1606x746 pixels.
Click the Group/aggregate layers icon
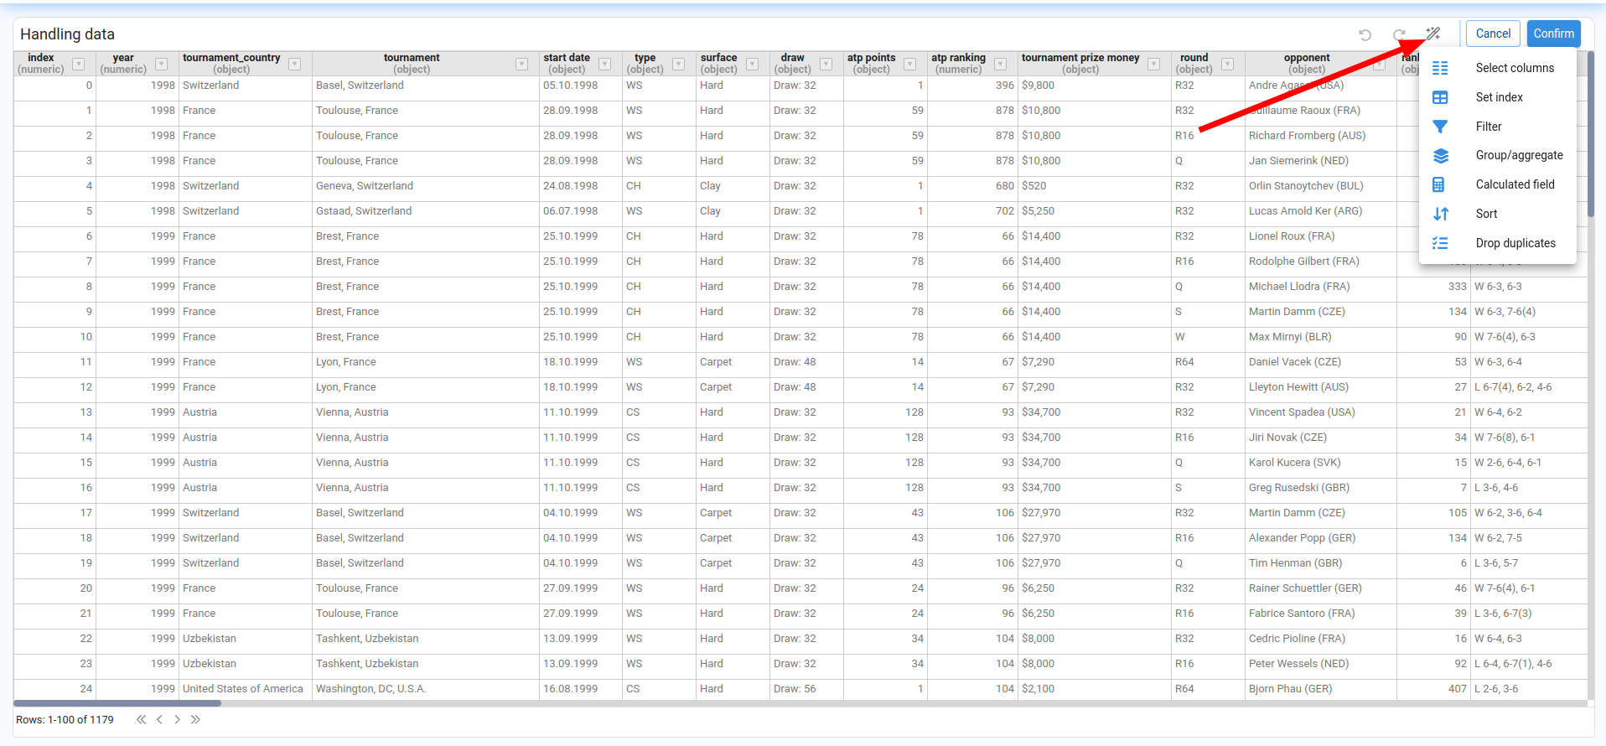[1440, 156]
